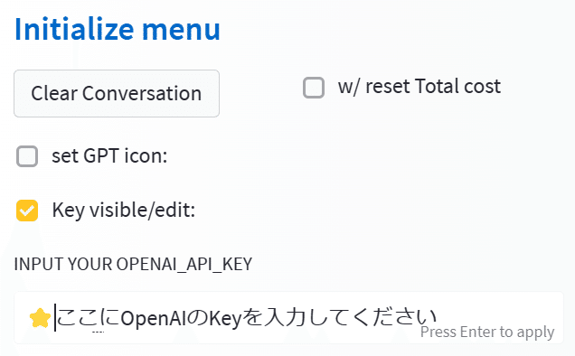575x356 pixels.
Task: Focus the OpenAI API key input field
Action: (x=288, y=318)
